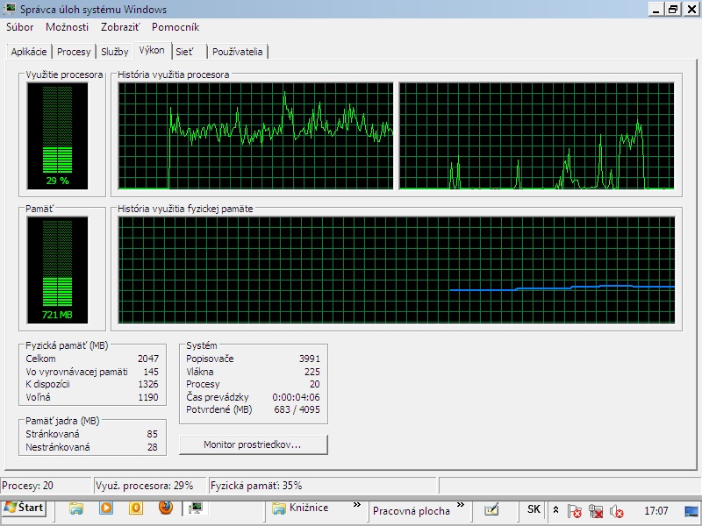
Task: Click the network tray icon
Action: (x=596, y=511)
